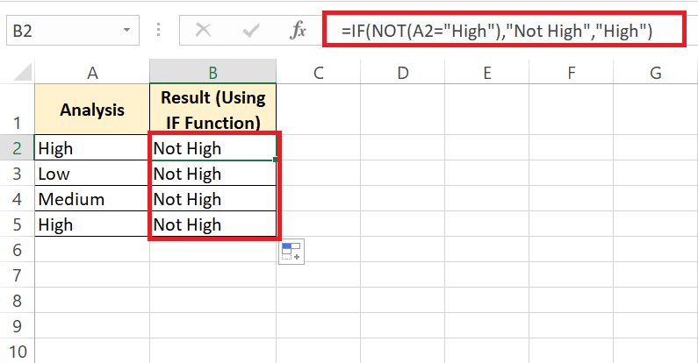Viewport: 698px width, 363px height.
Task: Click the fill handle of cell B2
Action: click(276, 160)
